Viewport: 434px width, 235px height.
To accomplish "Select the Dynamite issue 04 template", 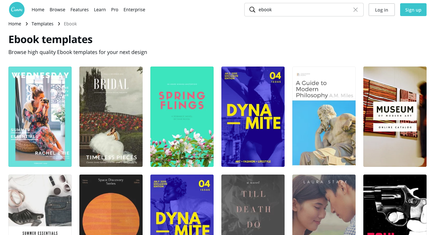I will tap(253, 116).
